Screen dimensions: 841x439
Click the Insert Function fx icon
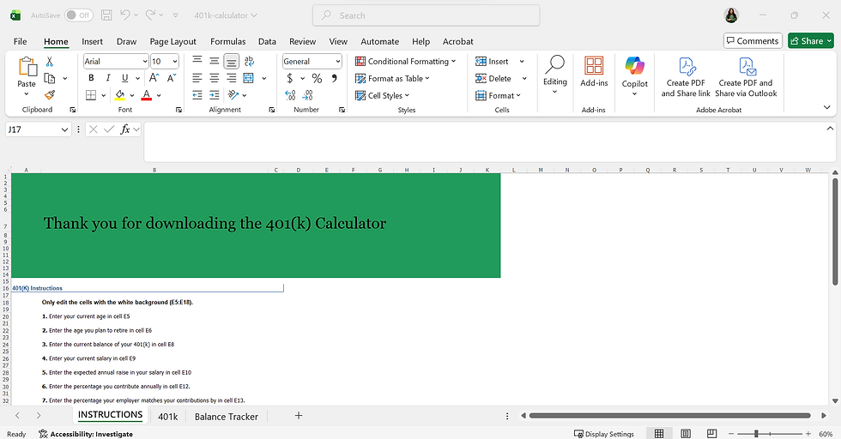point(125,129)
